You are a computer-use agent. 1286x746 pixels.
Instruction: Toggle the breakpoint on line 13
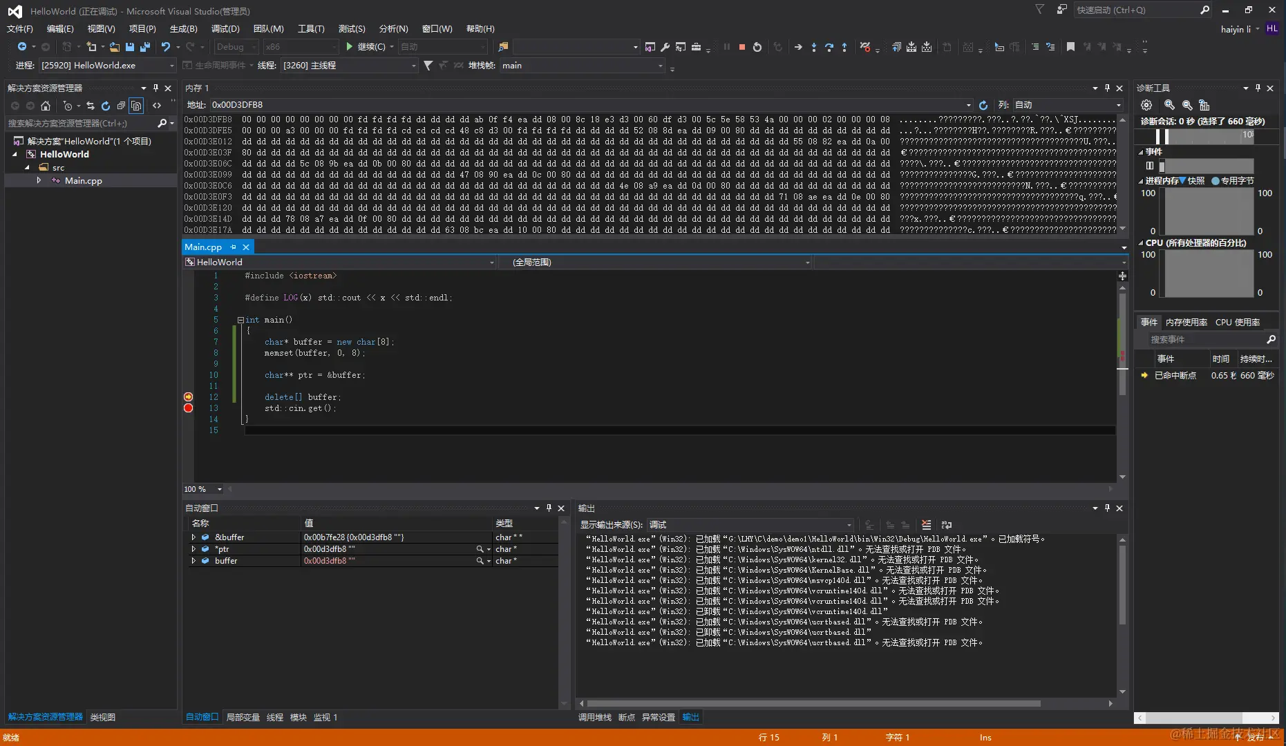188,408
